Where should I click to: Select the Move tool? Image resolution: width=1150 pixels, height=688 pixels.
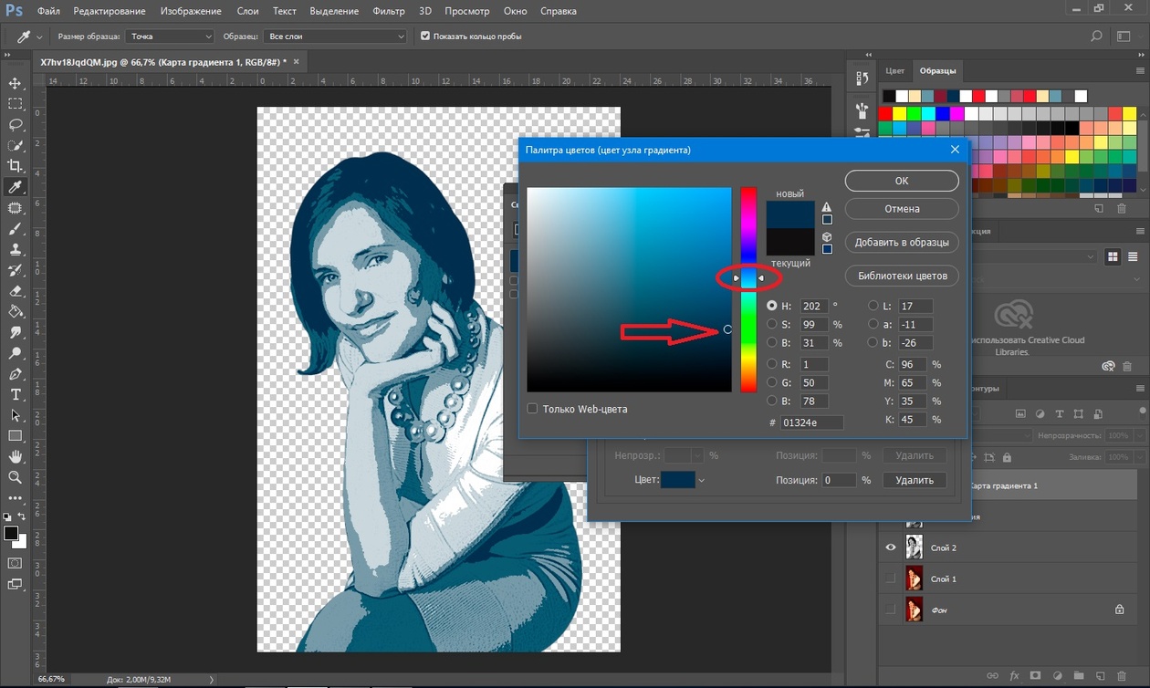(x=16, y=83)
